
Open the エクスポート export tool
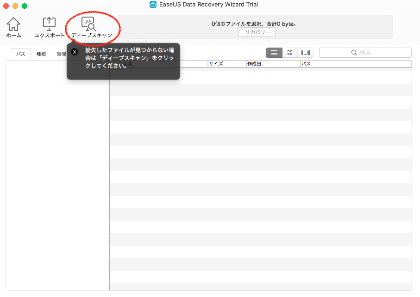[50, 28]
